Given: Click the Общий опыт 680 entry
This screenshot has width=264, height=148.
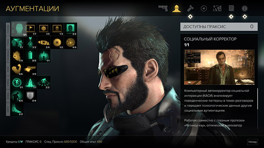Looking at the screenshot, I should pos(91,142).
